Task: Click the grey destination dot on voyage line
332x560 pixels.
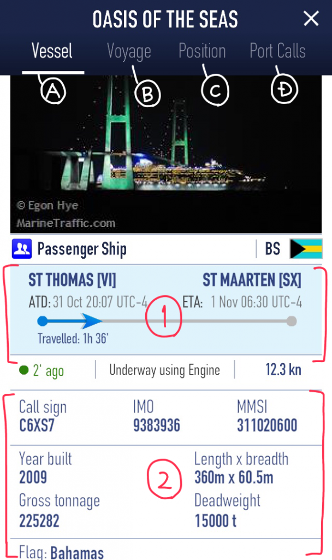Action: pyautogui.click(x=292, y=321)
